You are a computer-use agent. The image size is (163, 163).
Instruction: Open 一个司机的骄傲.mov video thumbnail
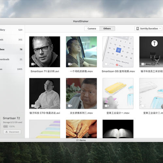click(81, 52)
